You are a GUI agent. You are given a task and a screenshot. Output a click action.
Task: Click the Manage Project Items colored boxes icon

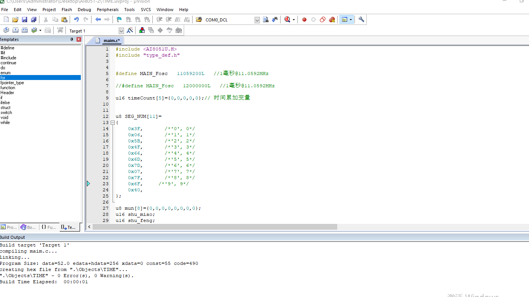click(x=142, y=30)
